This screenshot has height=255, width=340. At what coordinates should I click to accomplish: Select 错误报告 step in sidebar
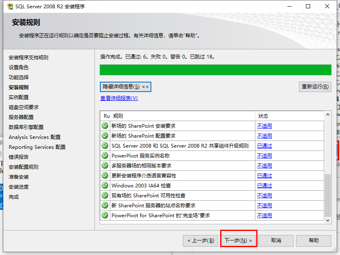[x=18, y=157]
